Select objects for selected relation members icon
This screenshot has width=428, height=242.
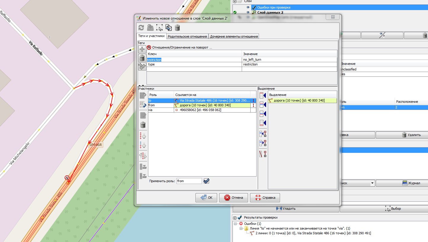262,134
